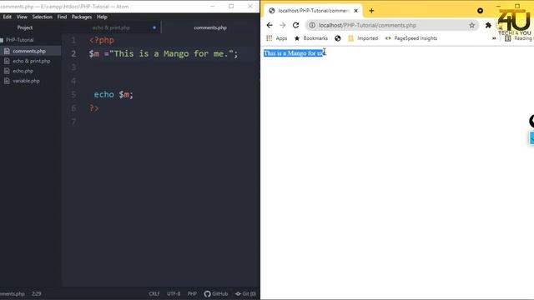Click Chrome's back arrow button
Viewport: 534px width, 300px height.
[x=270, y=25]
